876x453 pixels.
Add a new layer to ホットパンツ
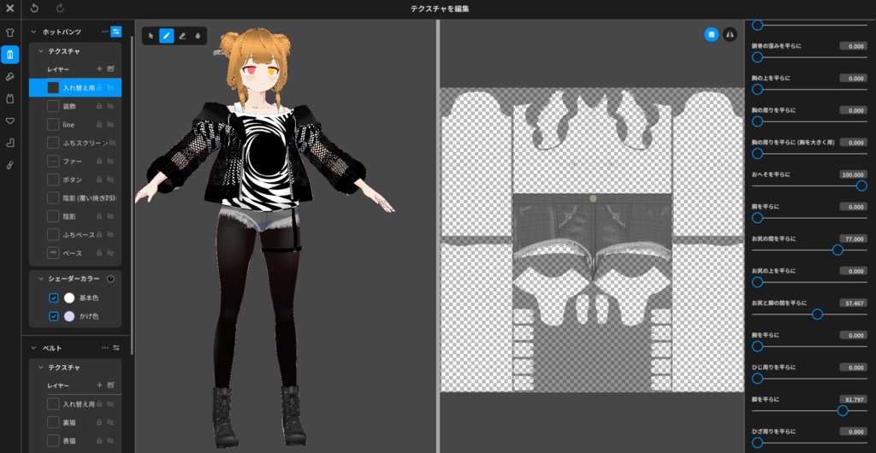point(99,68)
